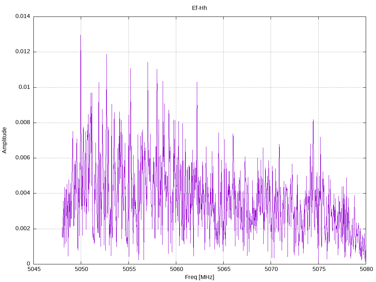Click the x-axis tick label "5070"
This screenshot has height=282, width=376.
[271, 269]
